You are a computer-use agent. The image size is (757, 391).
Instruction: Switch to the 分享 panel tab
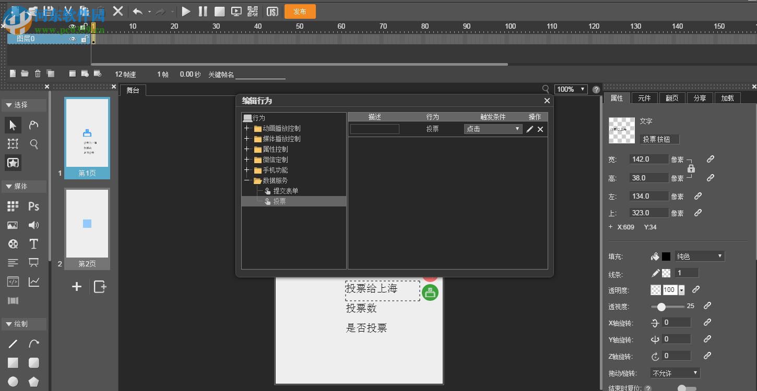(700, 98)
